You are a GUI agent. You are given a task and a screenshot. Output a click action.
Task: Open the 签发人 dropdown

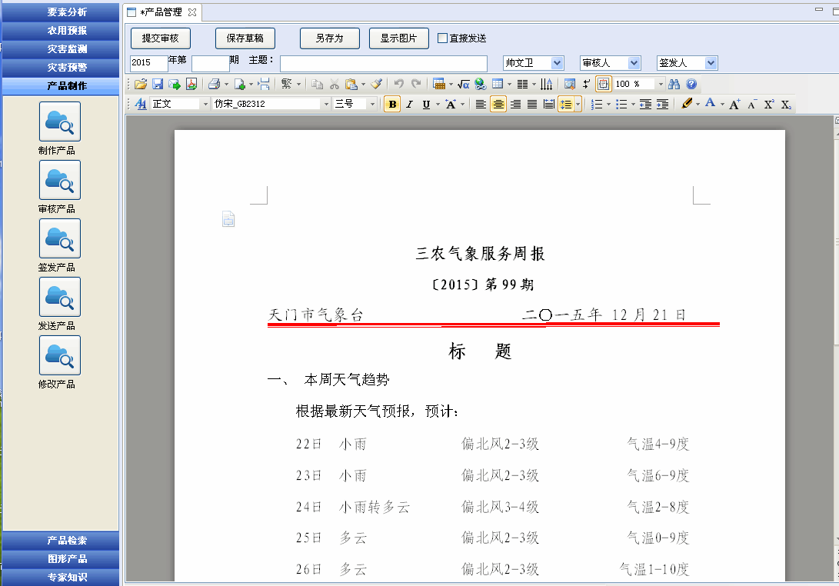(711, 63)
